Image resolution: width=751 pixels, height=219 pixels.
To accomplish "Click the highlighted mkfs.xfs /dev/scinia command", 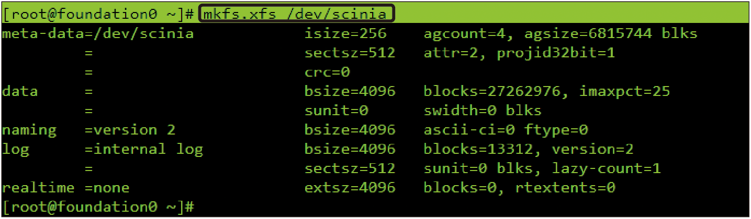I will point(296,14).
